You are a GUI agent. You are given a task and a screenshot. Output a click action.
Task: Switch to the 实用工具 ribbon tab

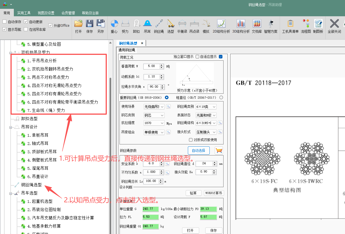24,13
